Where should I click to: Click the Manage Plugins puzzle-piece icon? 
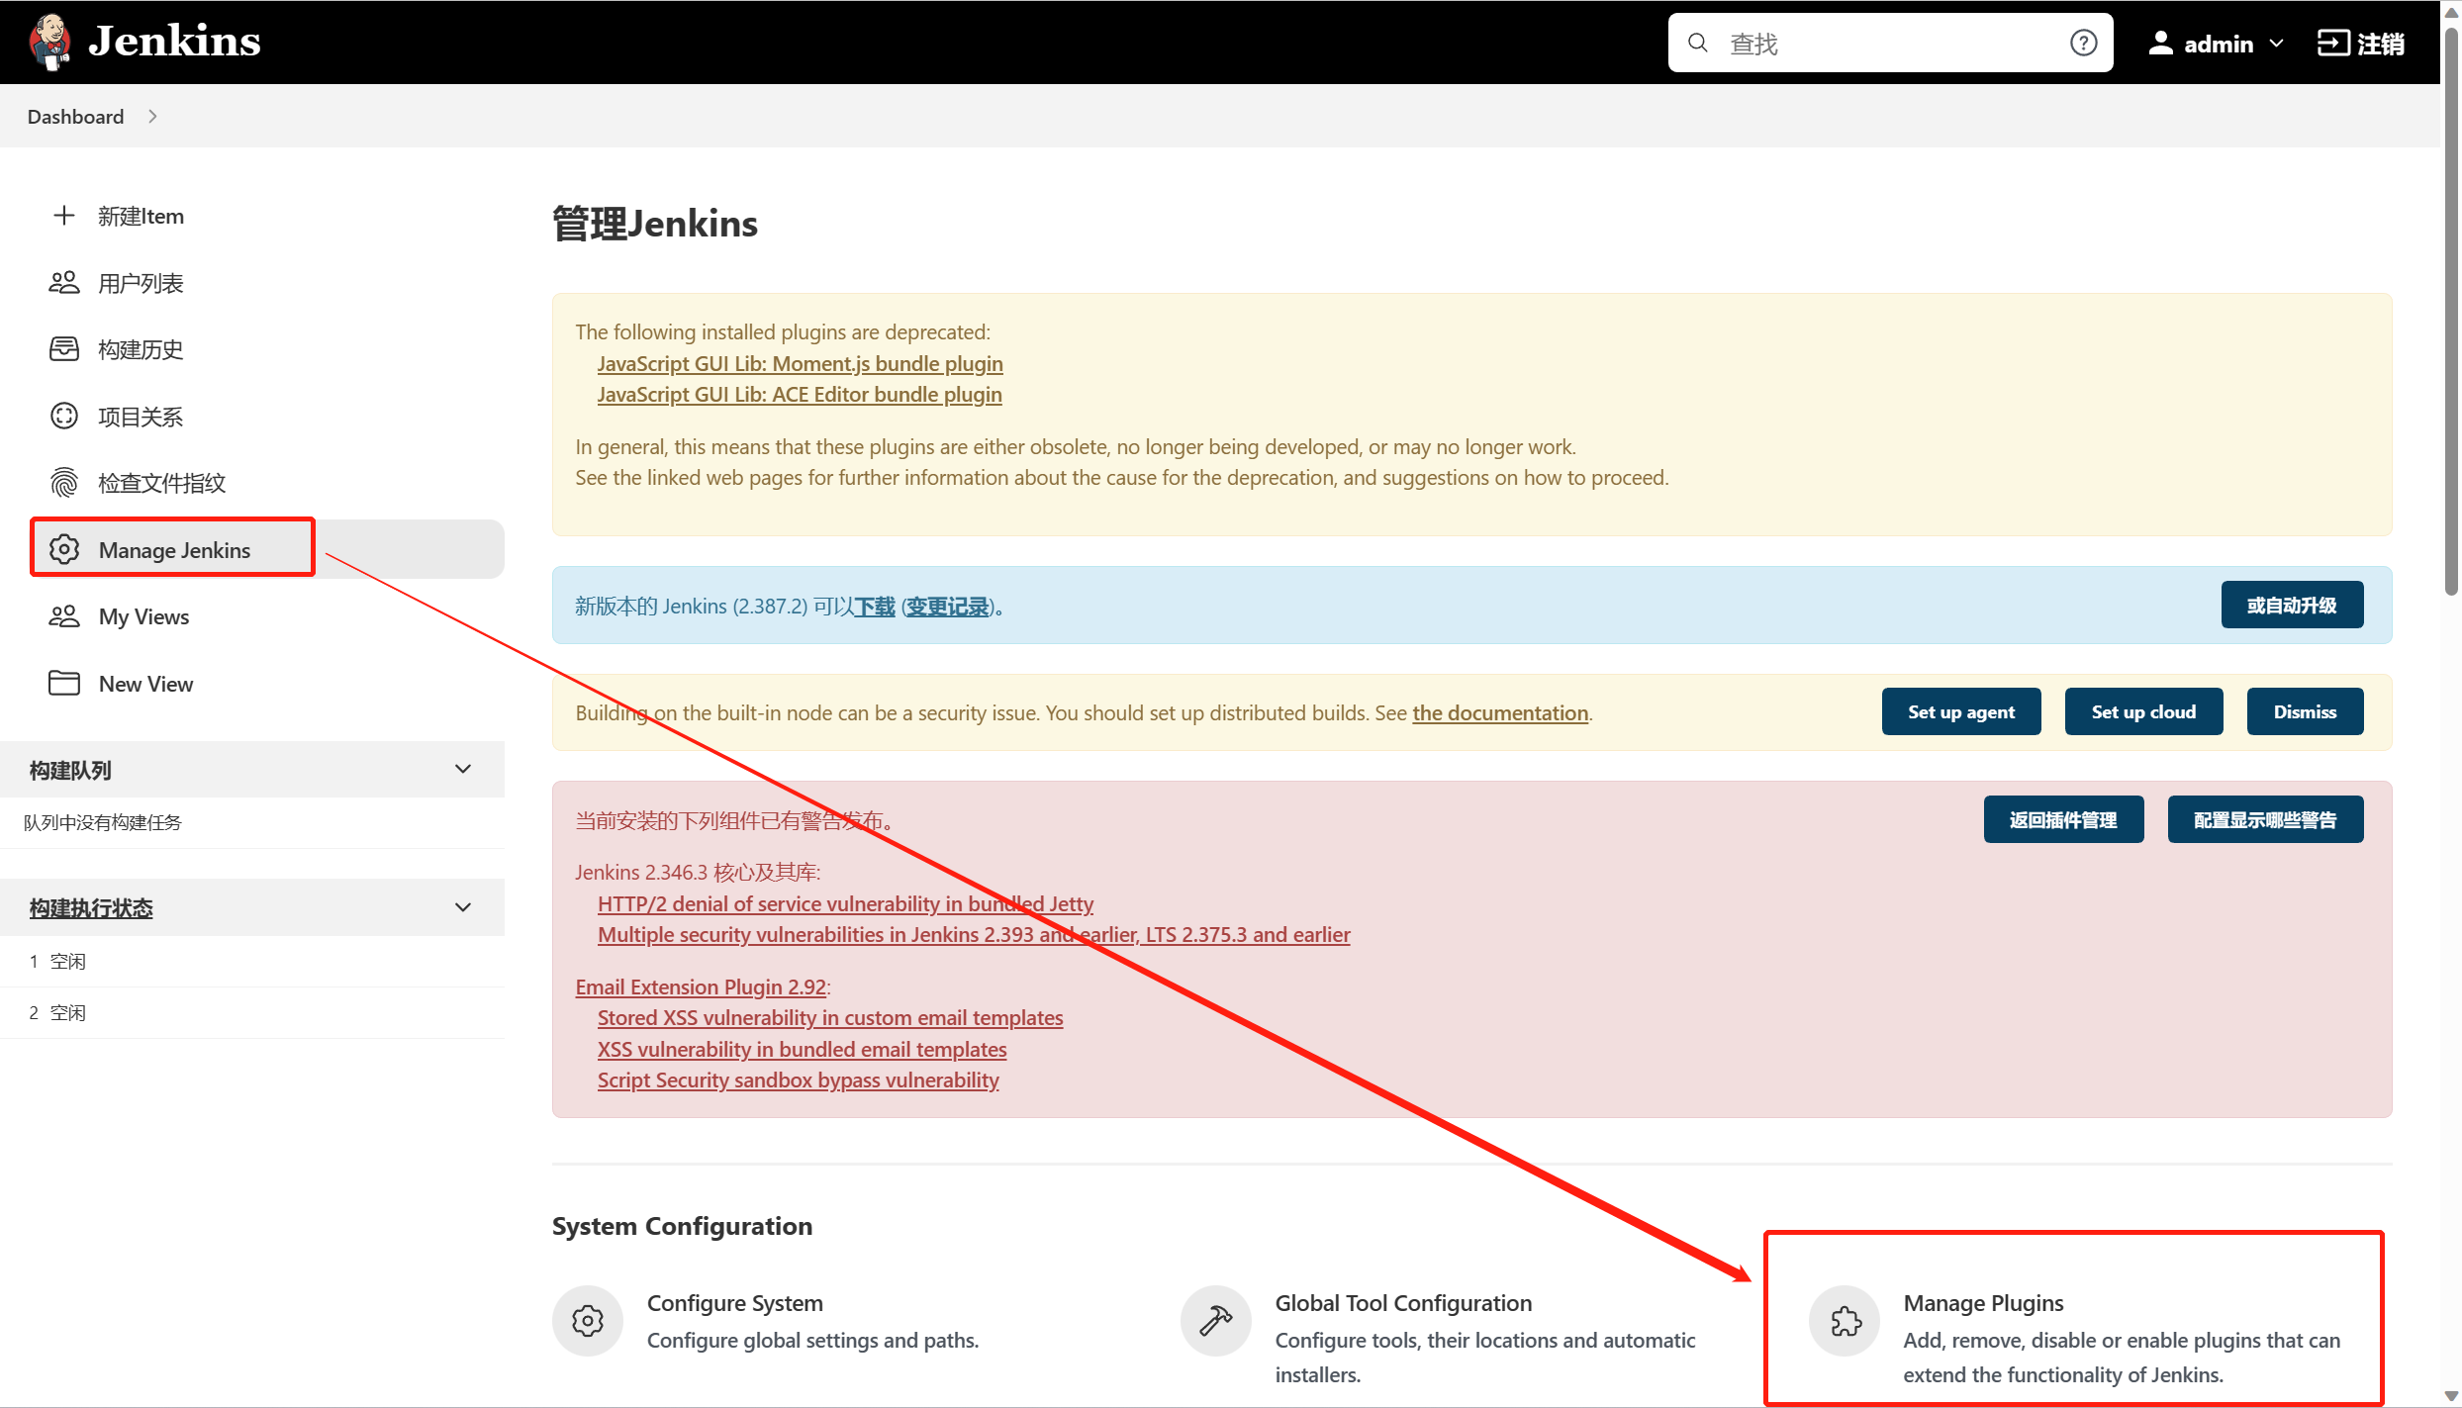coord(1845,1321)
